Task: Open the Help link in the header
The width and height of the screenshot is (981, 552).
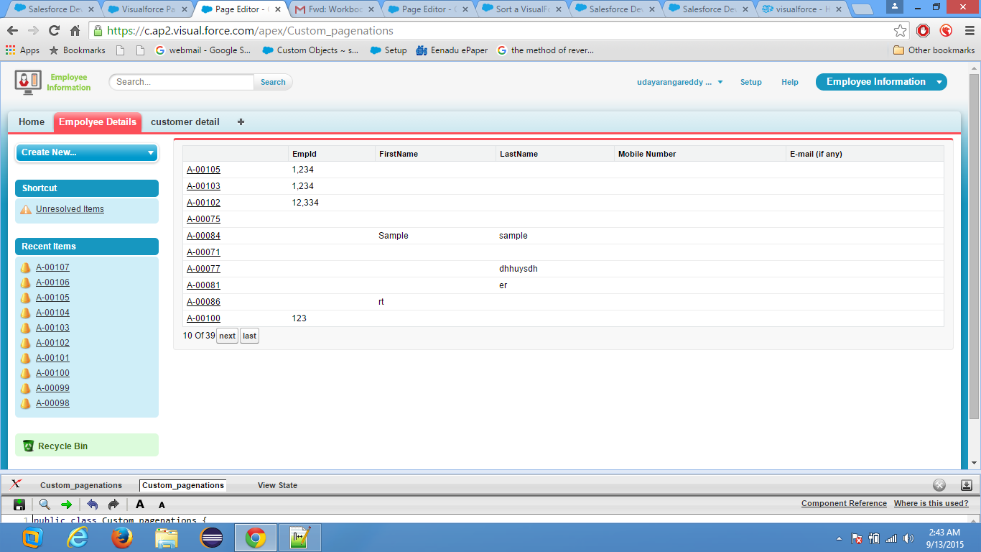Action: click(x=790, y=82)
